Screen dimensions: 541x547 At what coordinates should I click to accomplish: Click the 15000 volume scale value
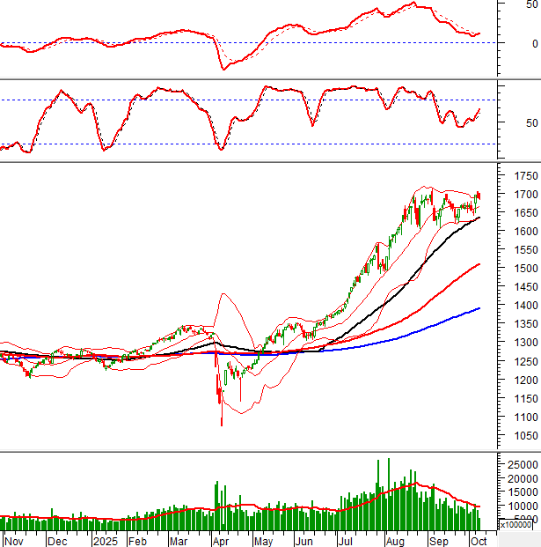(x=521, y=492)
